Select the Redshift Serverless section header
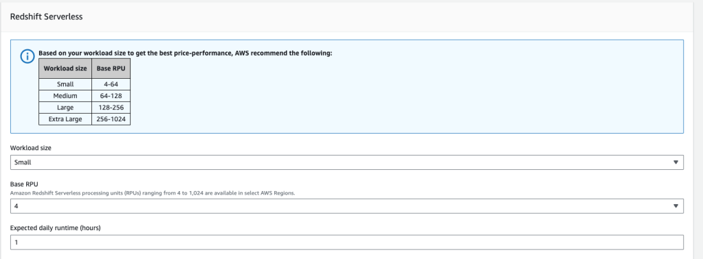The height and width of the screenshot is (259, 703). coord(46,16)
